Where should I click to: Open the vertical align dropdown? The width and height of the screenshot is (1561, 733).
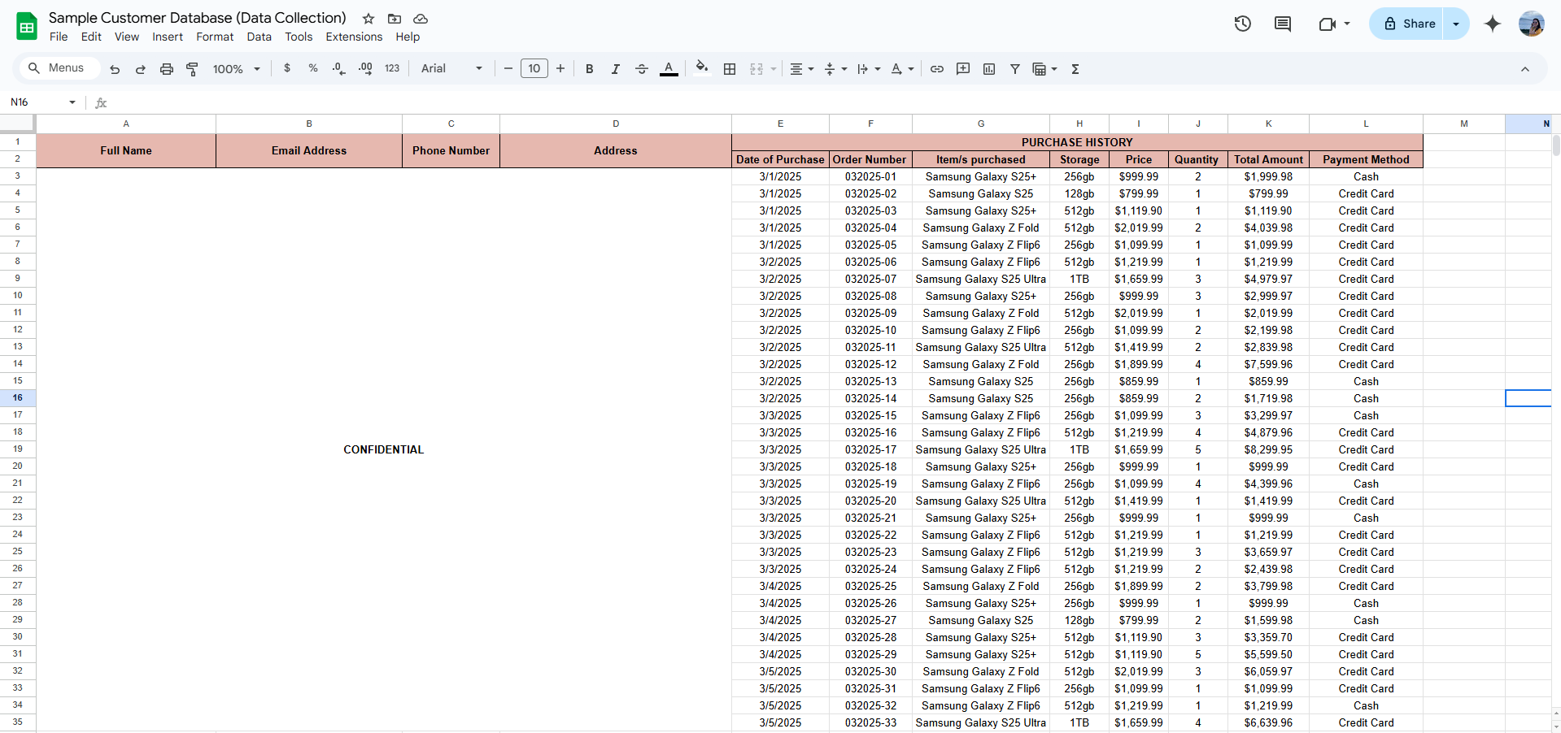835,69
